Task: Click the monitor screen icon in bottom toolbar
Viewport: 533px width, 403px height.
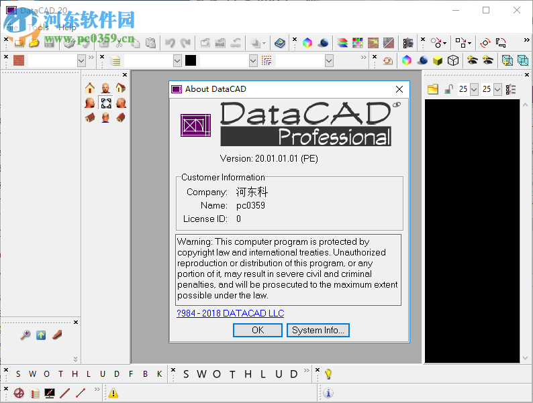Action: click(x=50, y=393)
